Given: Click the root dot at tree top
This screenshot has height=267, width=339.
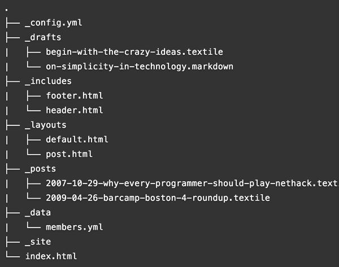Looking at the screenshot, I should click(7, 10).
